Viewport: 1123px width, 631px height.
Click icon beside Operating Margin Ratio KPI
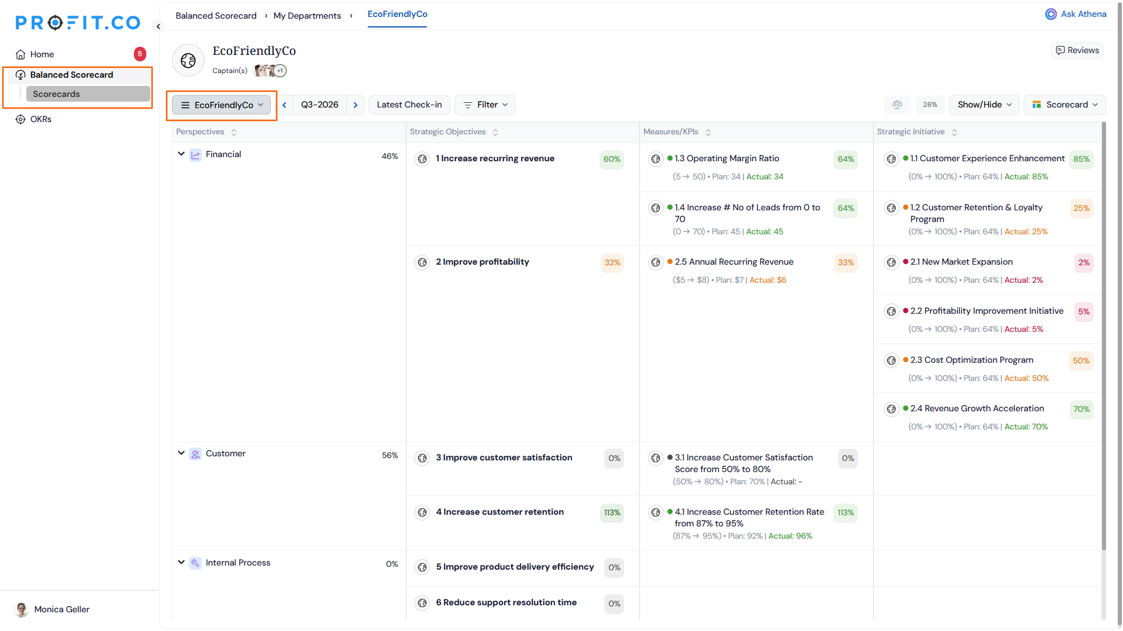656,159
